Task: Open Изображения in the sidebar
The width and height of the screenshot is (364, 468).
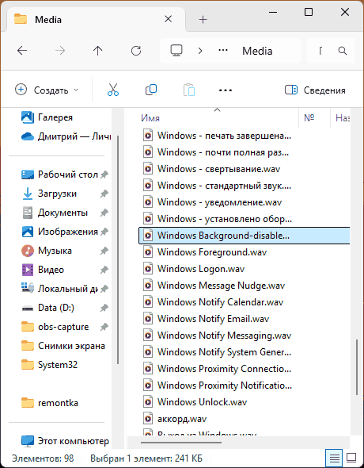Action: (59, 232)
